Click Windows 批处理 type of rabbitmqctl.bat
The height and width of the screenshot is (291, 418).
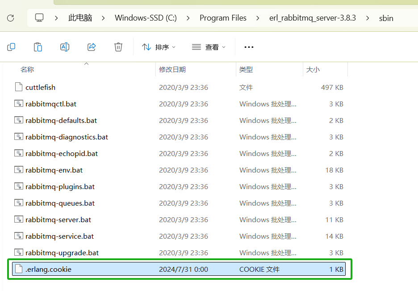pyautogui.click(x=268, y=104)
